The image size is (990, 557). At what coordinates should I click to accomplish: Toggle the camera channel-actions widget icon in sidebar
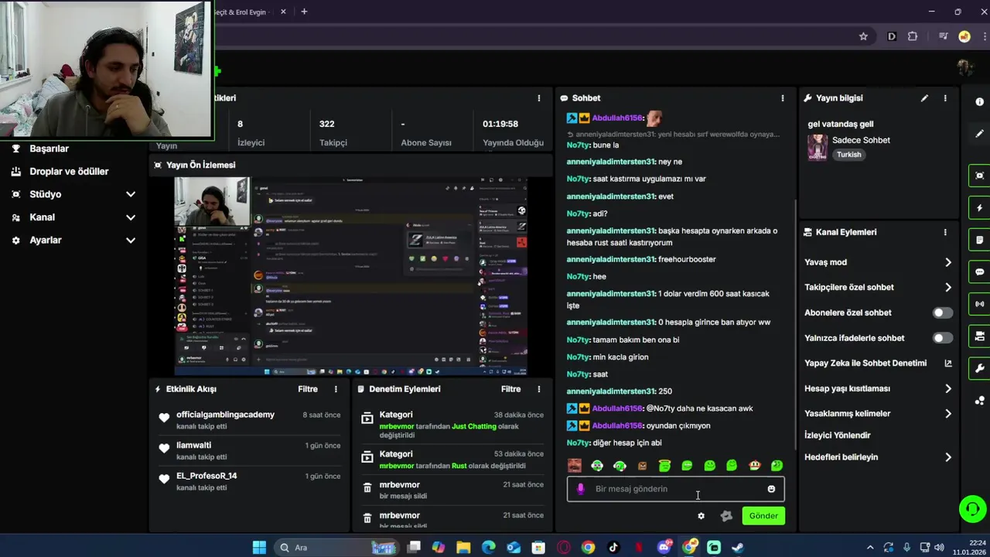(979, 336)
